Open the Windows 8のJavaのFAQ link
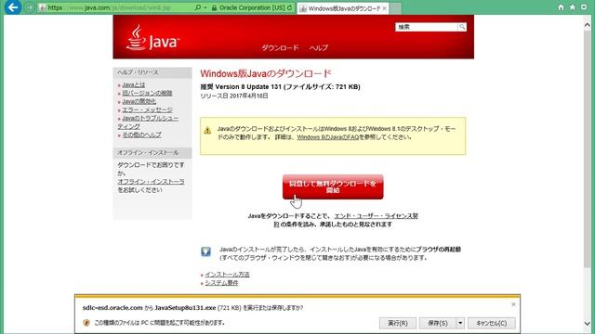Screen dimensions: 595x334 (x=328, y=137)
